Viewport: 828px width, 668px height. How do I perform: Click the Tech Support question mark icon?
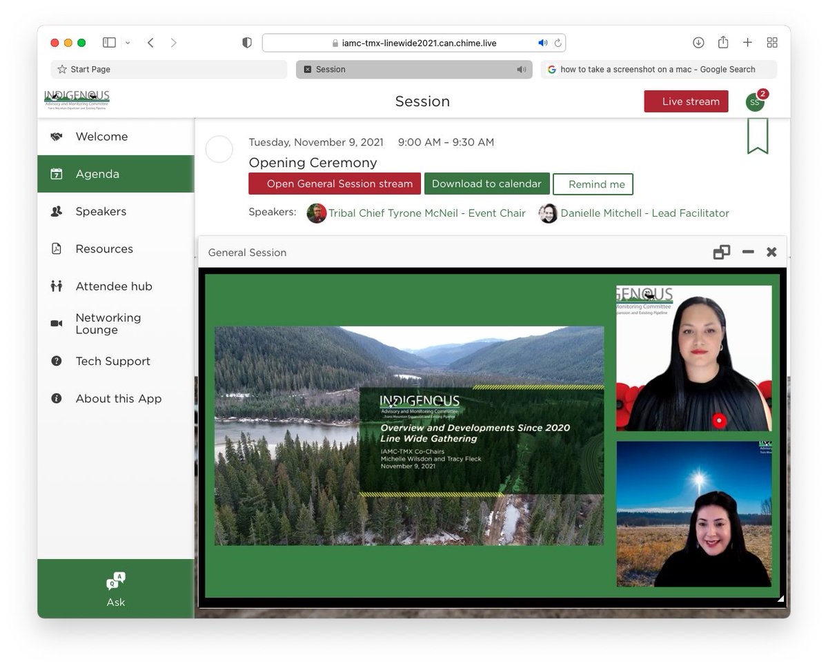tap(57, 361)
